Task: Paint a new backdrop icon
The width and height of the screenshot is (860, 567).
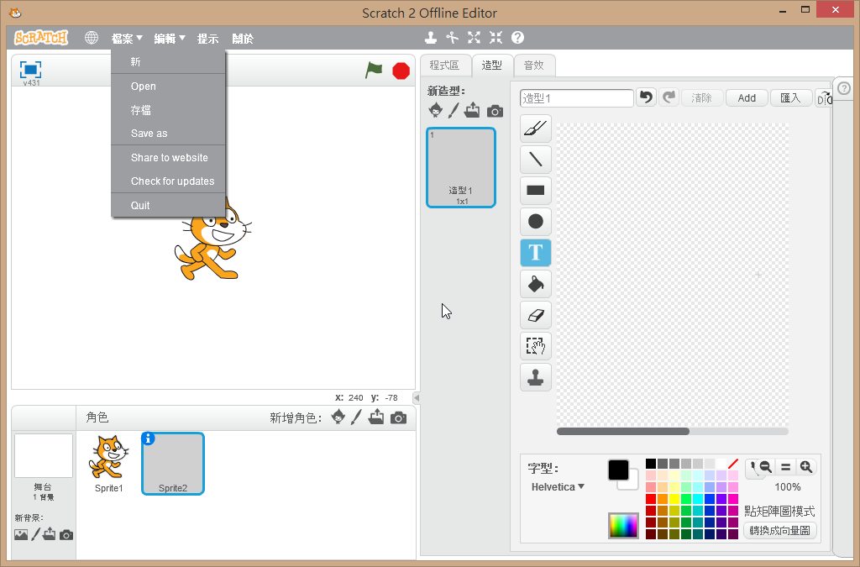Action: click(x=35, y=534)
